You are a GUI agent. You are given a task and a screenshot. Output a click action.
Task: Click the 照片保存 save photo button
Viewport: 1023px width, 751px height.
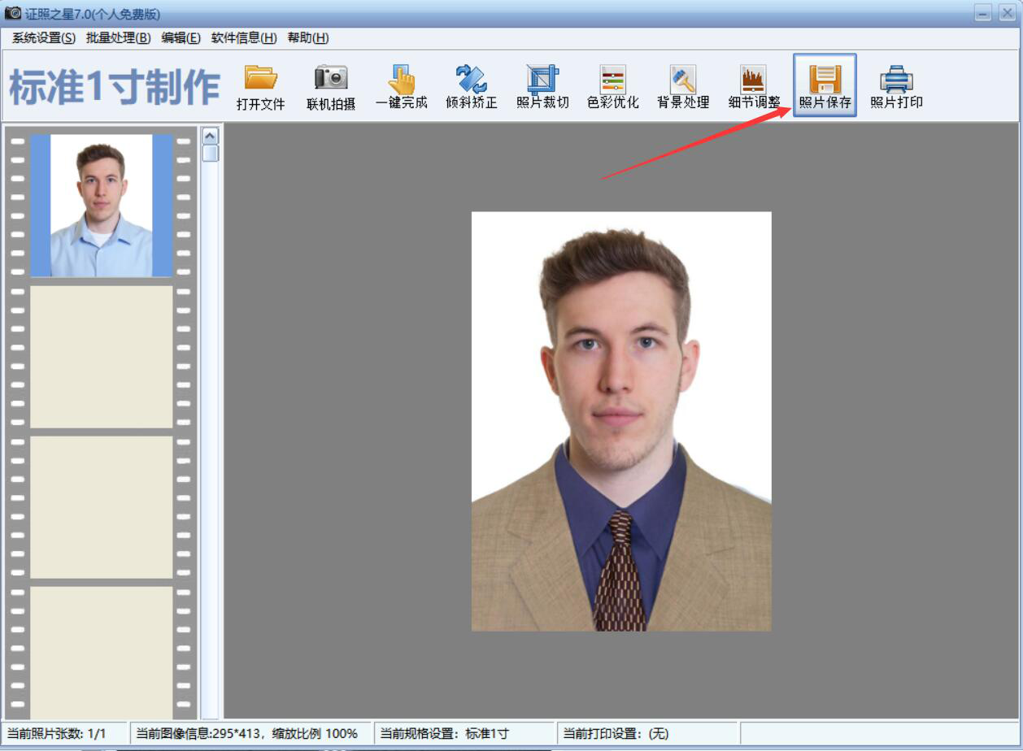[x=825, y=85]
